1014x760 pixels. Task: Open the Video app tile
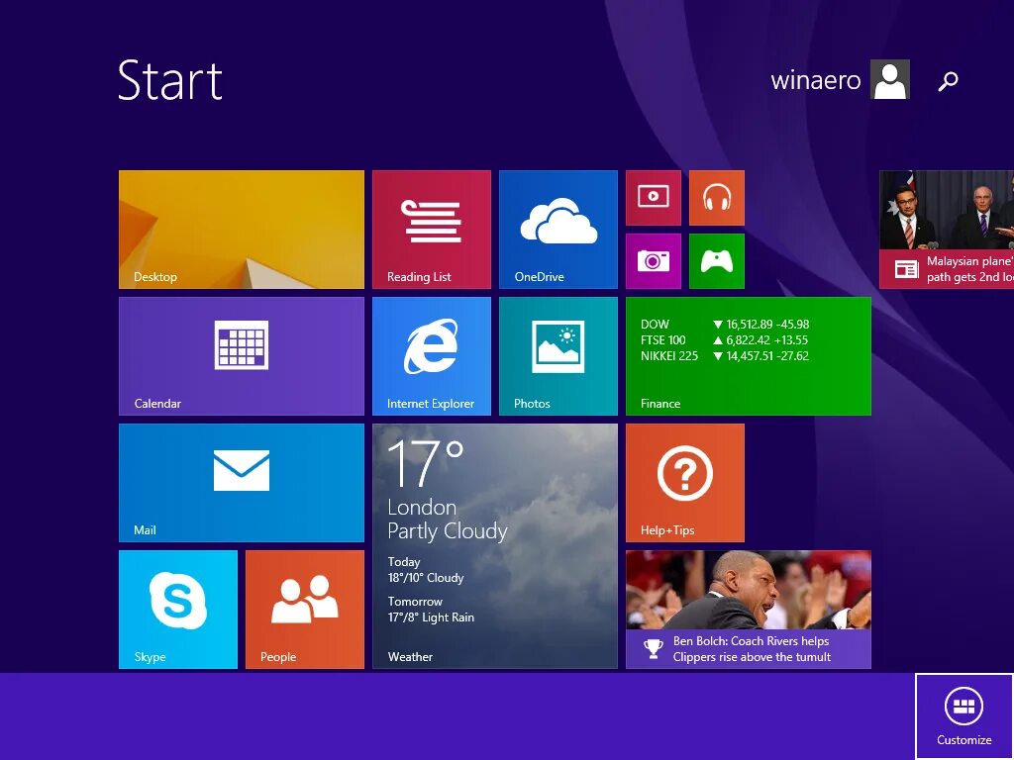(654, 198)
